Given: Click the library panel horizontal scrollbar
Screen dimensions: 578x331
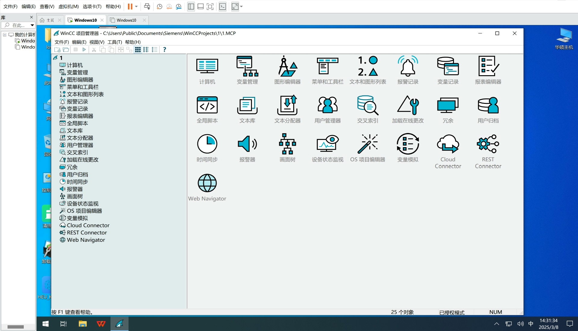Looking at the screenshot, I should click(16, 327).
